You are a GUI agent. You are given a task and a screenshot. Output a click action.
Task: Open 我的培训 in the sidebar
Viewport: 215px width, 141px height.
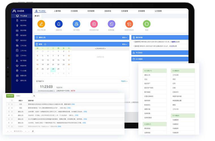click(x=22, y=40)
